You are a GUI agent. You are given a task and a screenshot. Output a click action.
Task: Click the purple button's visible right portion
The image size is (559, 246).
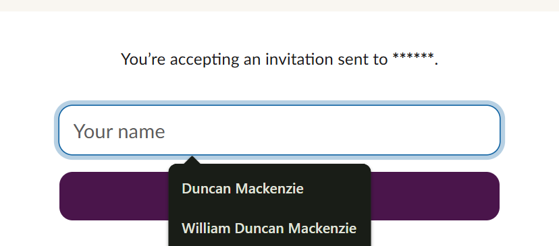pyautogui.click(x=435, y=196)
